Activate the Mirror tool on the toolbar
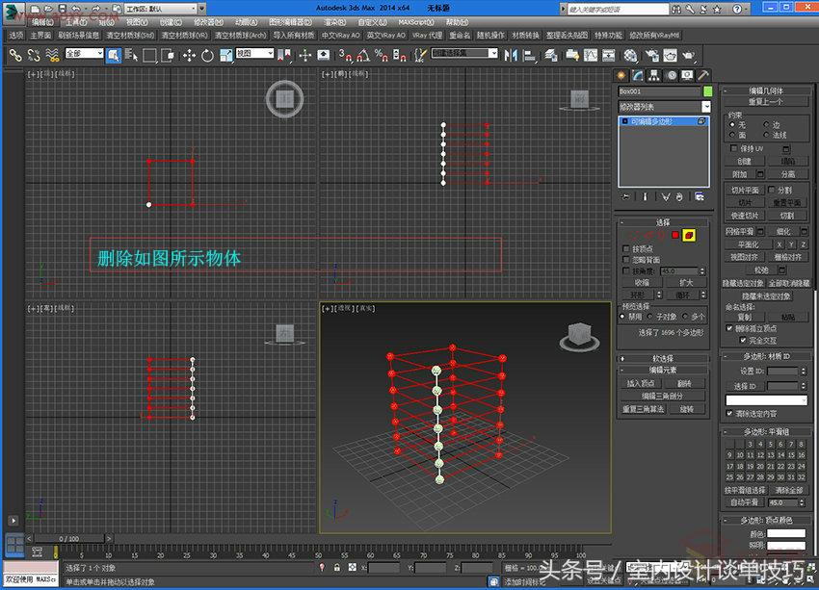The width and height of the screenshot is (819, 590). (509, 56)
